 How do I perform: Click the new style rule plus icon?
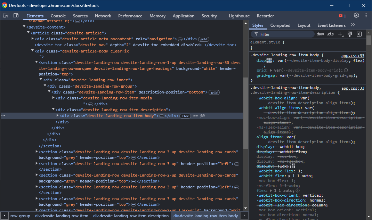(x=340, y=34)
